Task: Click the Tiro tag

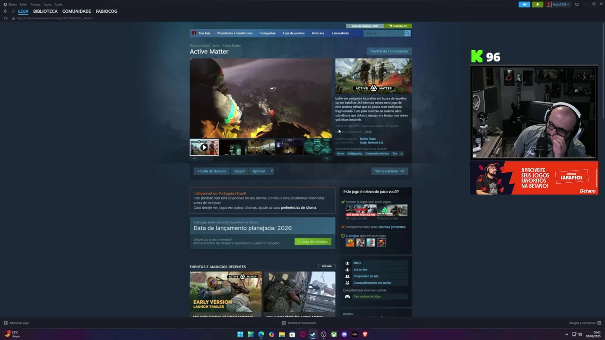Action: point(395,153)
